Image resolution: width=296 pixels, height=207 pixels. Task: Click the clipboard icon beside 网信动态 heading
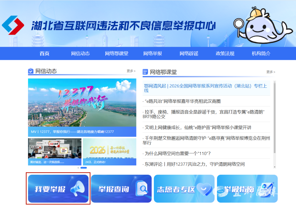pyautogui.click(x=31, y=71)
